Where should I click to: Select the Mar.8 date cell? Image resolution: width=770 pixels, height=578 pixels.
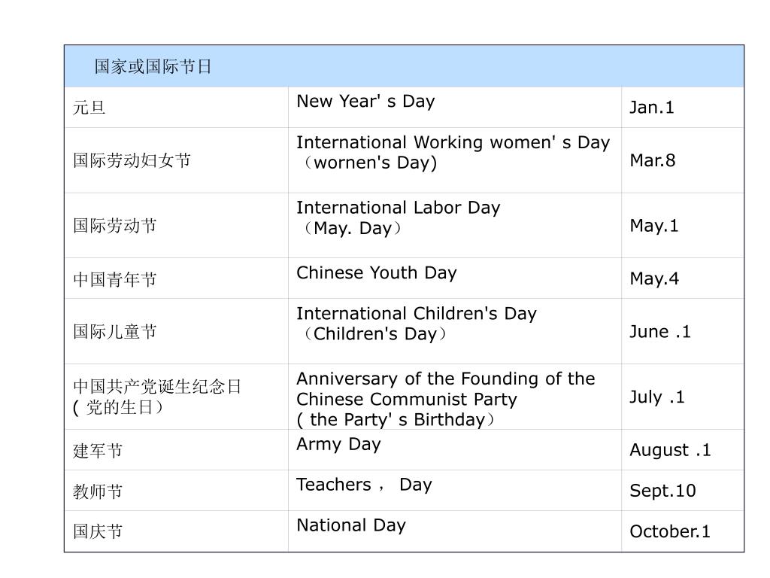(x=683, y=160)
